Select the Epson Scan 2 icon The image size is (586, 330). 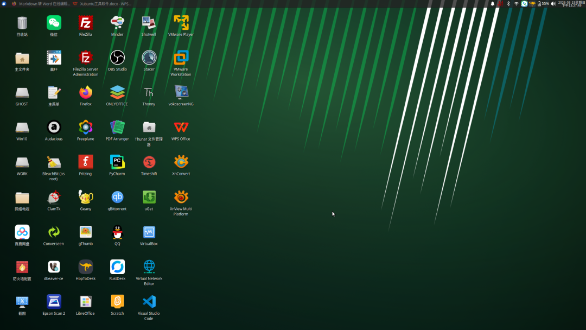pyautogui.click(x=54, y=306)
